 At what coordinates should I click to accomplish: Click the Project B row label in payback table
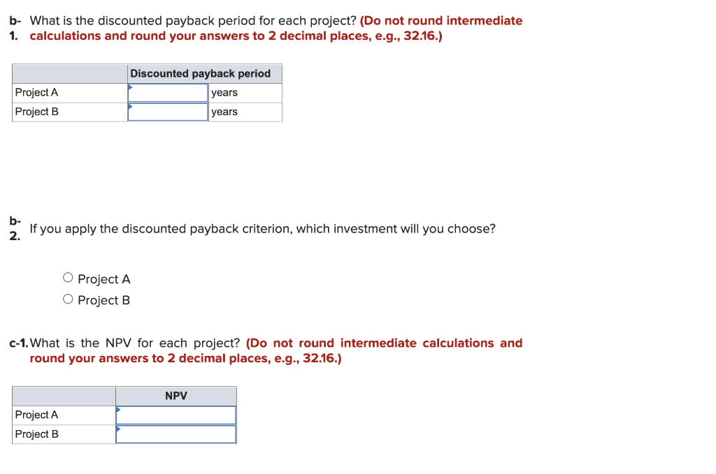[x=37, y=112]
